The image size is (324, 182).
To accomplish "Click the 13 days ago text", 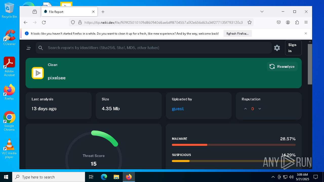I will [44, 109].
